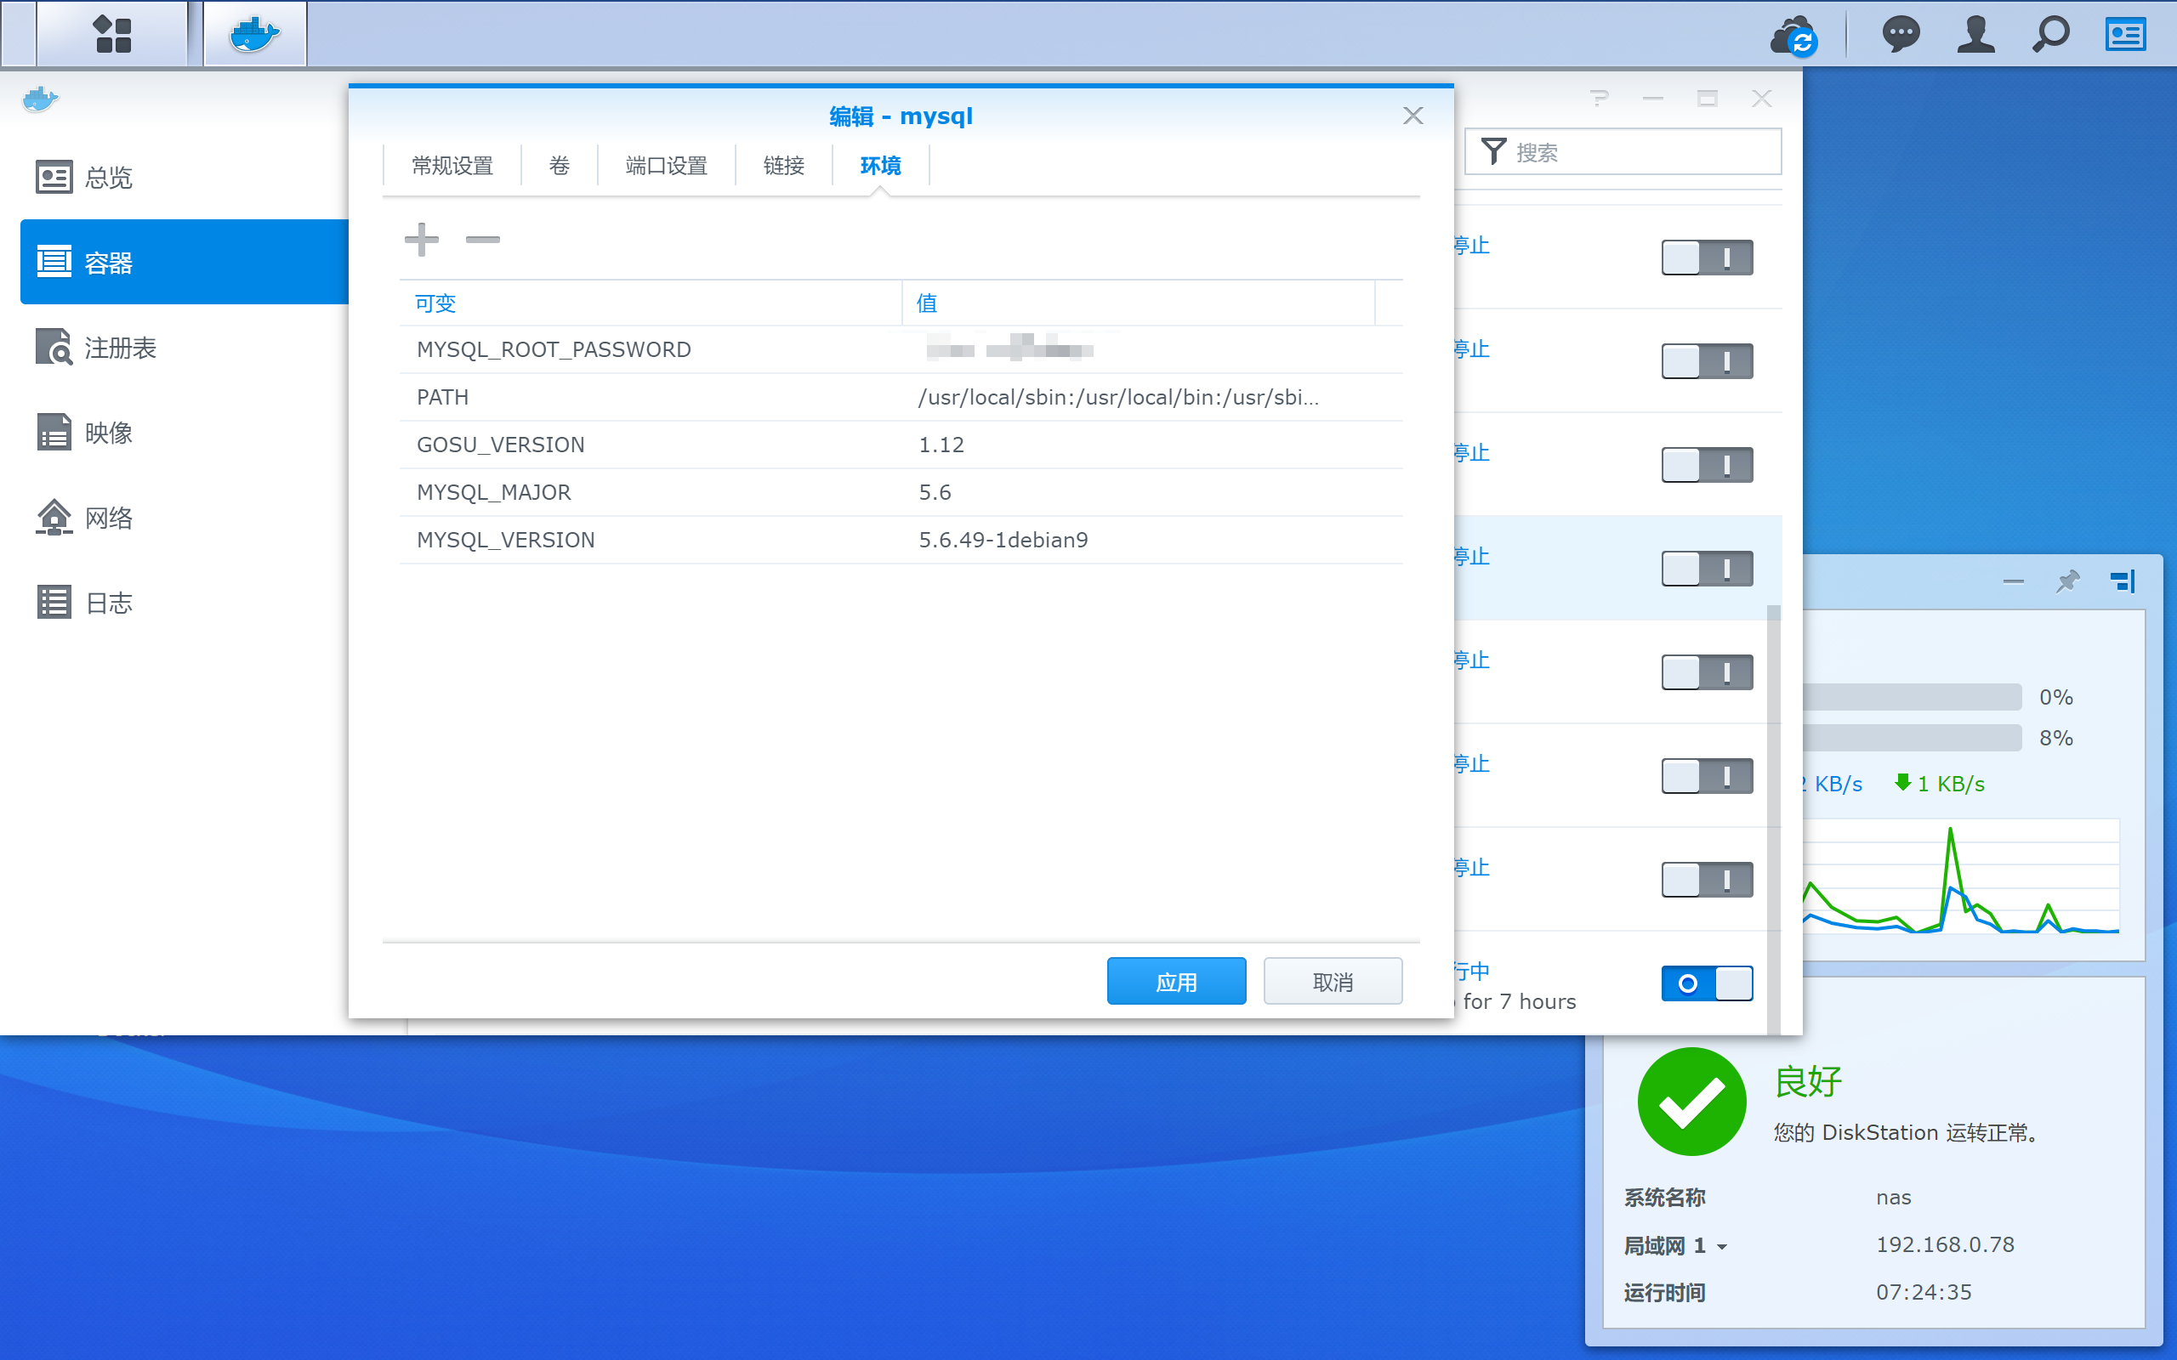Open Overview in the Docker sidebar
Image resolution: width=2177 pixels, height=1360 pixels.
[185, 177]
